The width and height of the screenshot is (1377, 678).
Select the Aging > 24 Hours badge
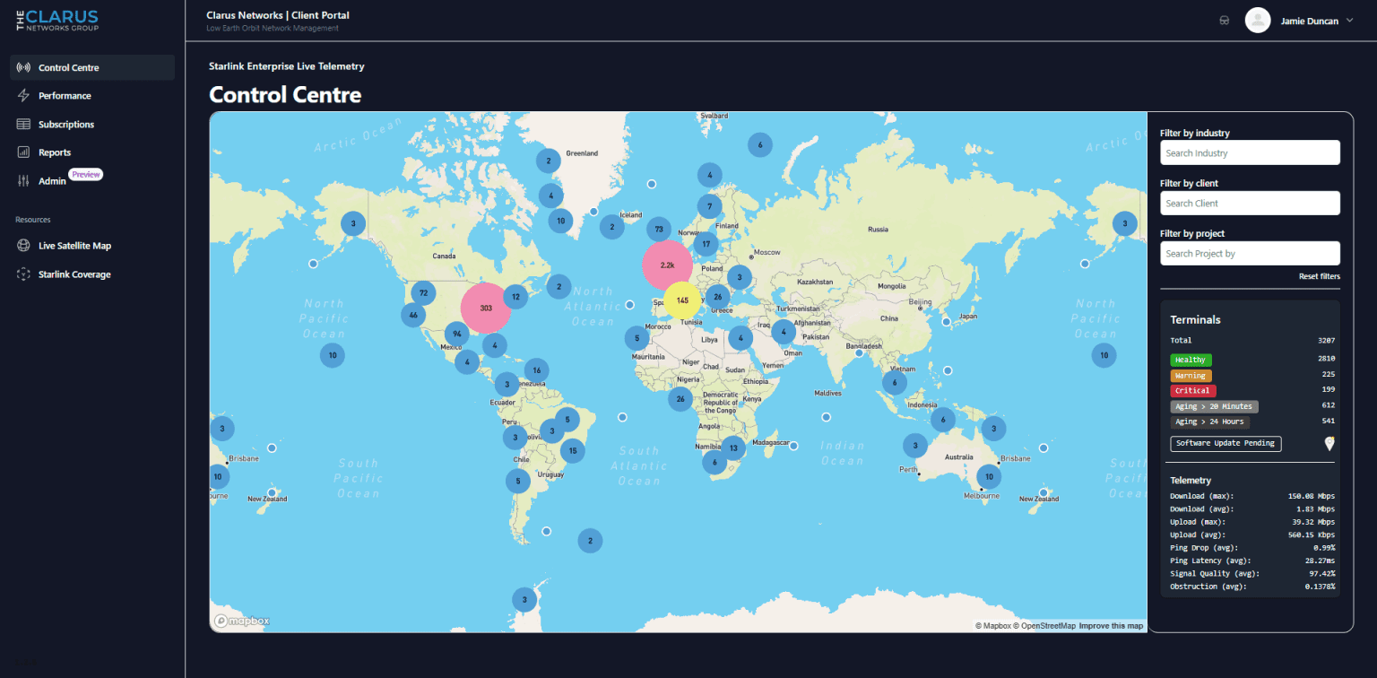pyautogui.click(x=1209, y=422)
